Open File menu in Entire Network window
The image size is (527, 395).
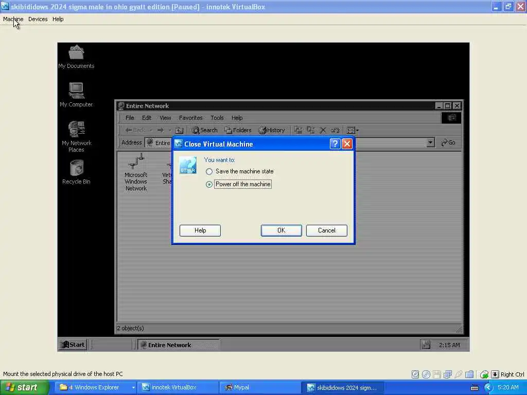(x=130, y=118)
